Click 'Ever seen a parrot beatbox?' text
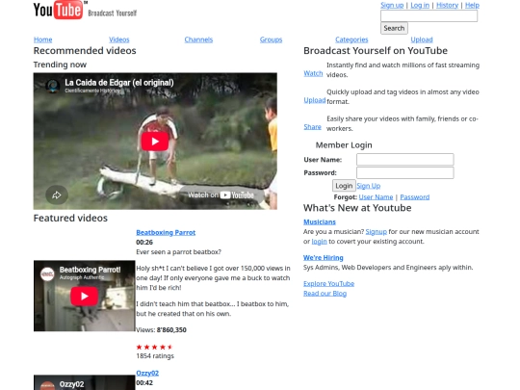520x390 pixels. pos(178,252)
